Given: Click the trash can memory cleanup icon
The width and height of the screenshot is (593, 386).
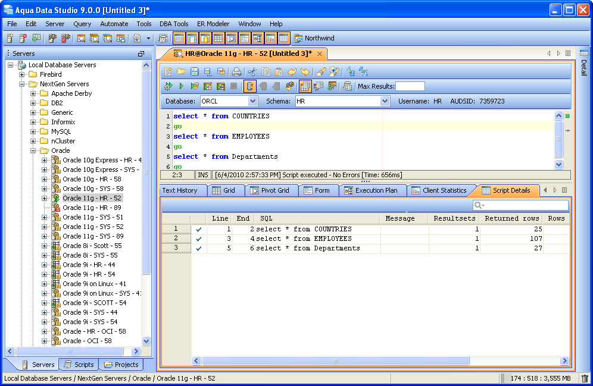Looking at the screenshot, I should 585,378.
